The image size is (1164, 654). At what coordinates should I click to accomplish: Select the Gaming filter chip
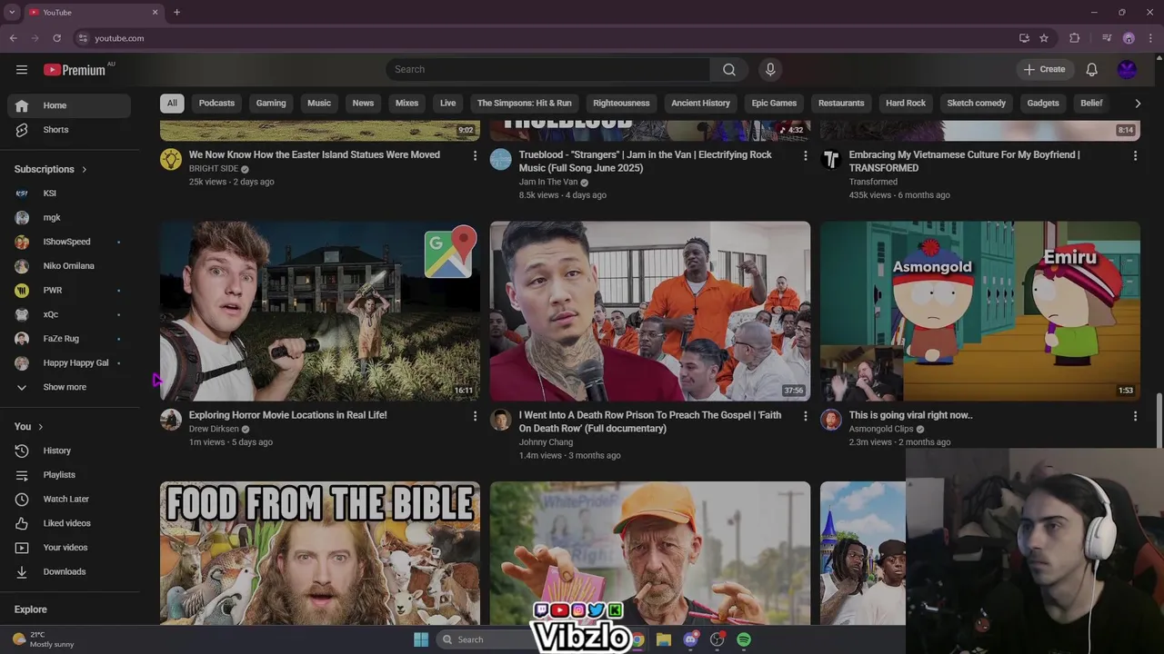271,104
